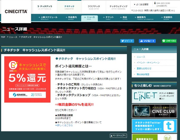The height and width of the screenshot is (140, 180).
Task: Click the phone icon beside 044-223-3190
Action: tap(155, 3)
